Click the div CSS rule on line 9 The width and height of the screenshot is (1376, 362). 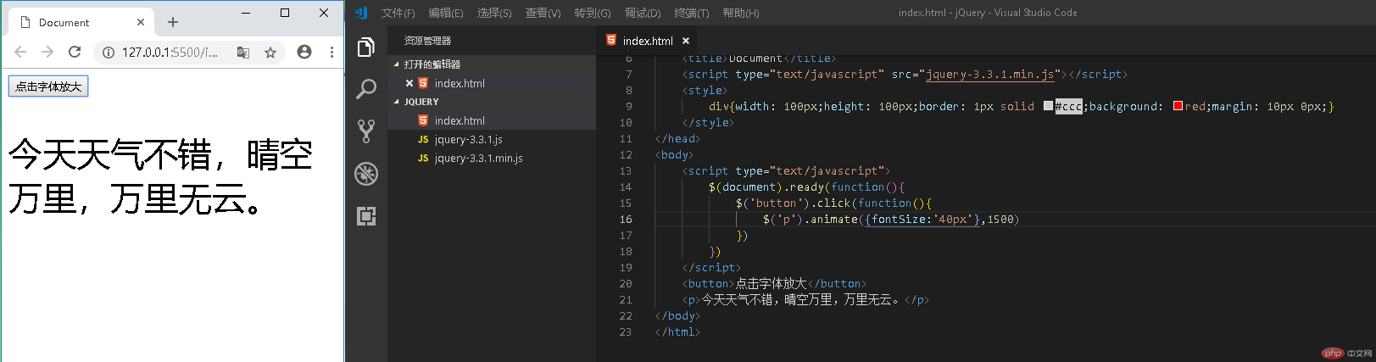click(x=1022, y=107)
